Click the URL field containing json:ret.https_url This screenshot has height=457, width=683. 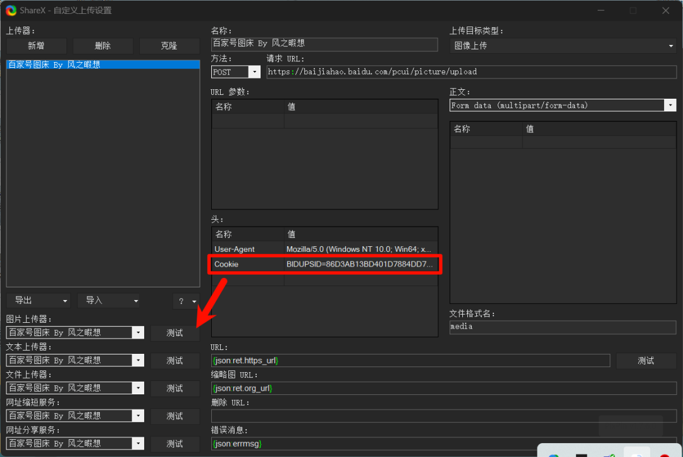click(410, 361)
